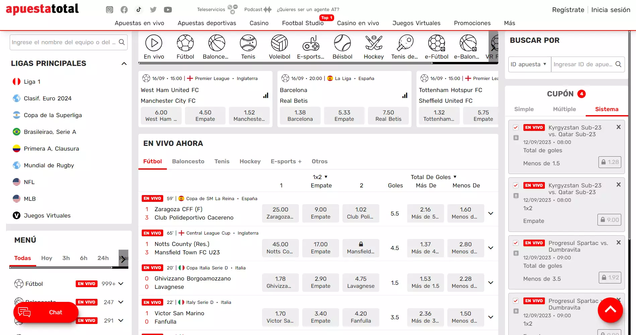Click the Regístrate link
636x335 pixels.
568,10
